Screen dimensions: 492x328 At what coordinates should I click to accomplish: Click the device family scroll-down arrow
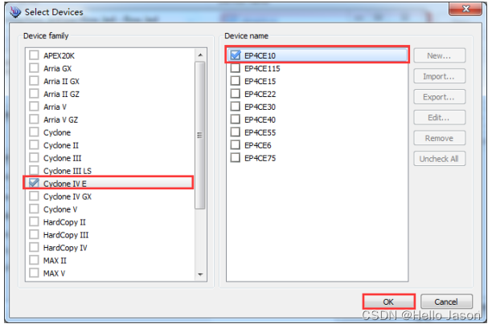click(200, 274)
